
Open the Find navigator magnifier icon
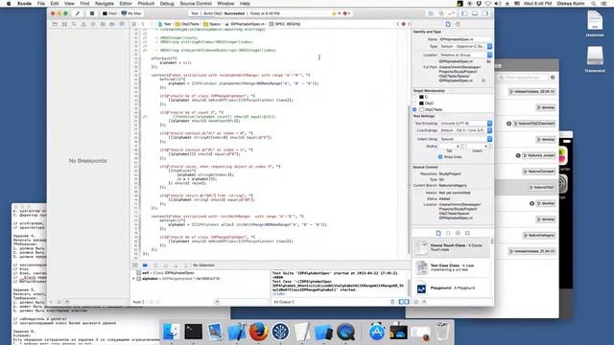tap(74, 24)
